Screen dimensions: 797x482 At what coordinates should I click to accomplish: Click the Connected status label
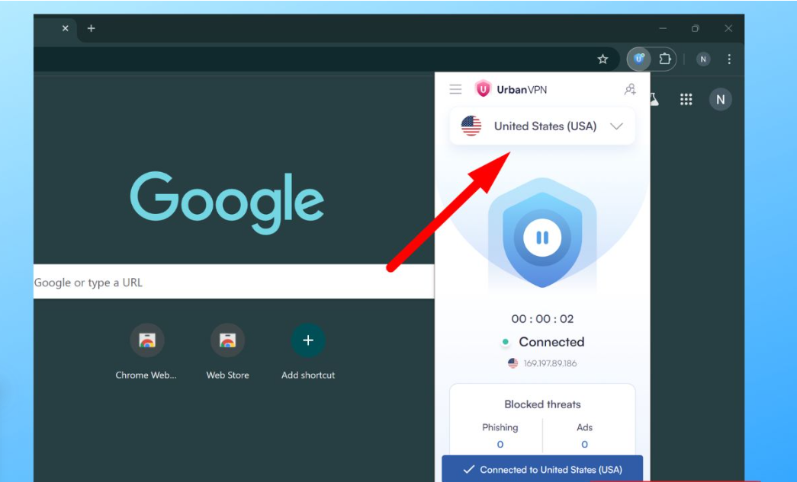click(551, 342)
